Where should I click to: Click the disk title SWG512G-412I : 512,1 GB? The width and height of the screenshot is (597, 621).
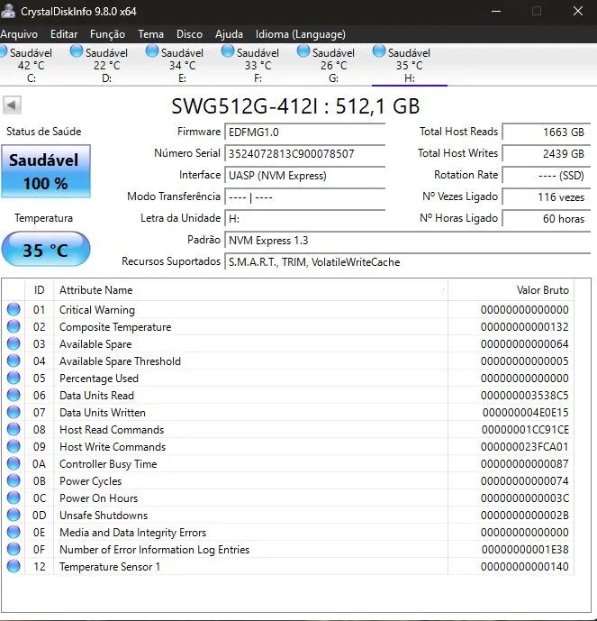point(295,106)
